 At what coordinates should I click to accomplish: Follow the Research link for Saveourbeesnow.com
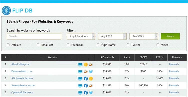point(174,85)
